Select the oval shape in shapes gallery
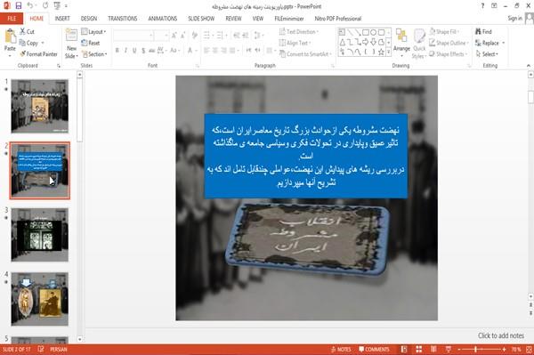This screenshot has height=355, width=534. pyautogui.click(x=374, y=32)
